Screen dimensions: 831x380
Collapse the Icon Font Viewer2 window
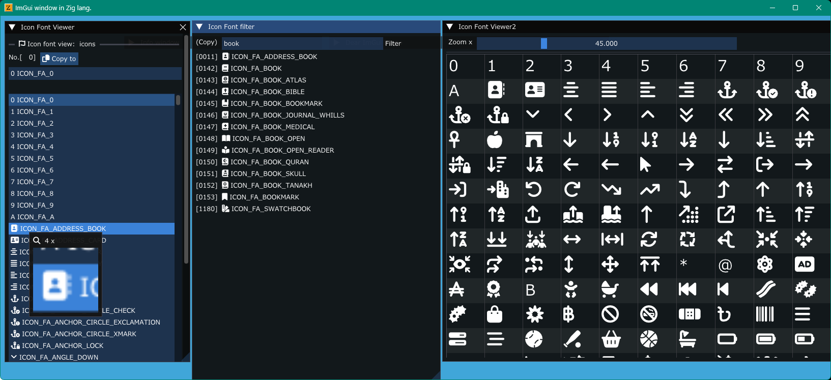point(450,26)
